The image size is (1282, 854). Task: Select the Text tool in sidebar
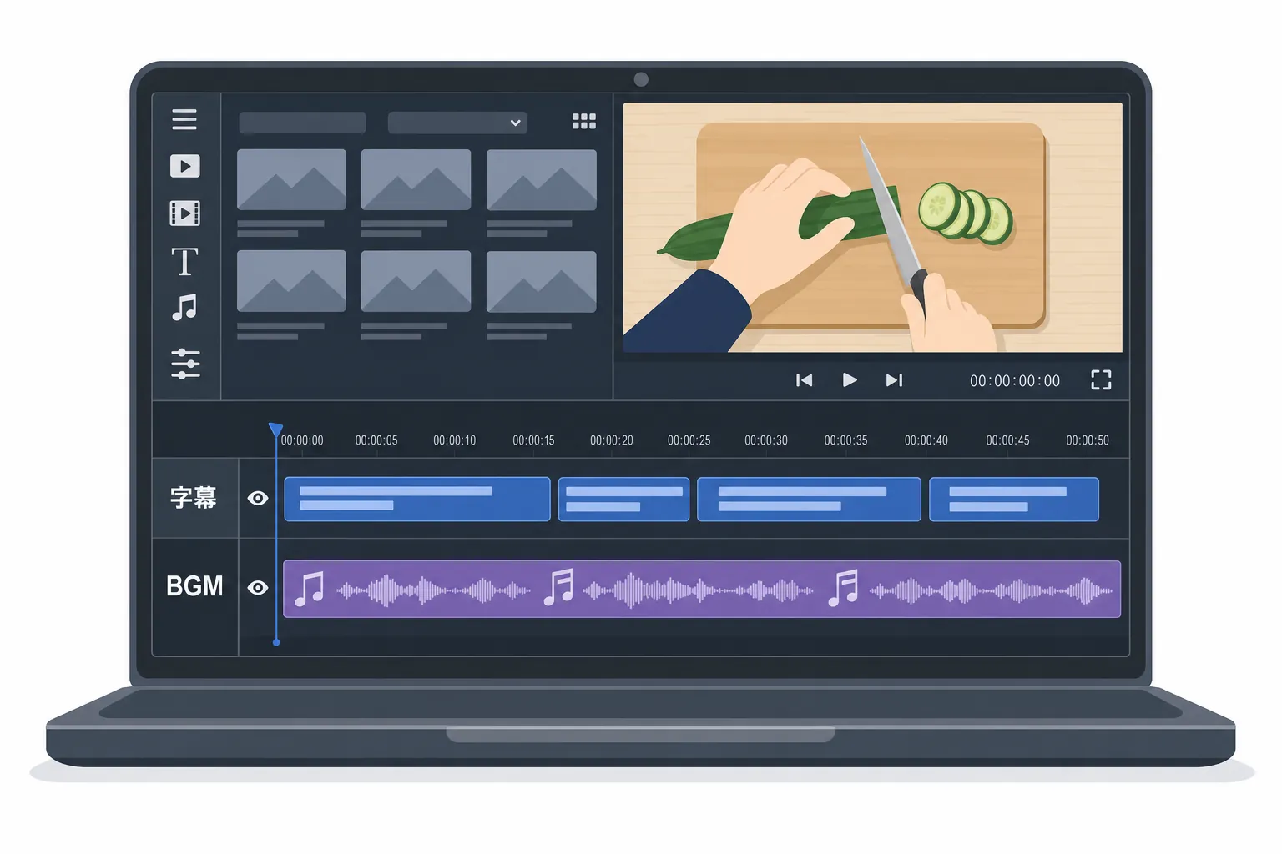pyautogui.click(x=184, y=261)
